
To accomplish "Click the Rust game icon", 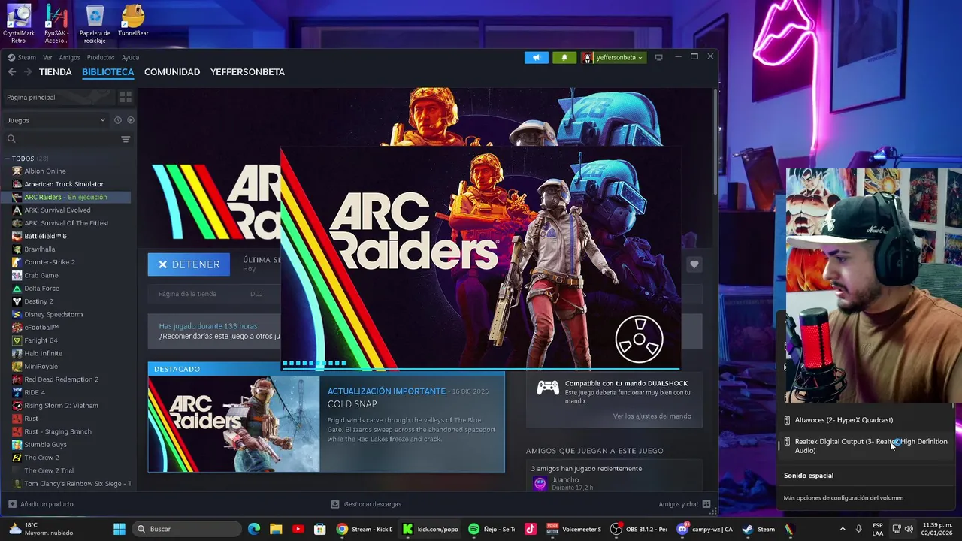I will pyautogui.click(x=17, y=419).
